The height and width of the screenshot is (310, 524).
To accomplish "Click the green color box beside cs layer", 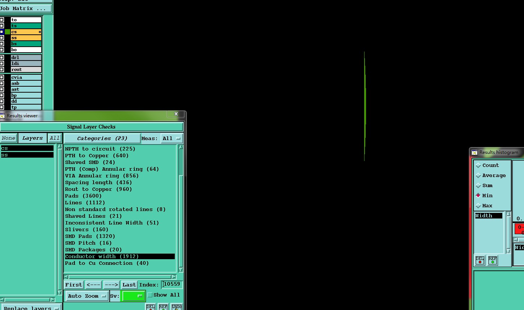I will pos(7,32).
